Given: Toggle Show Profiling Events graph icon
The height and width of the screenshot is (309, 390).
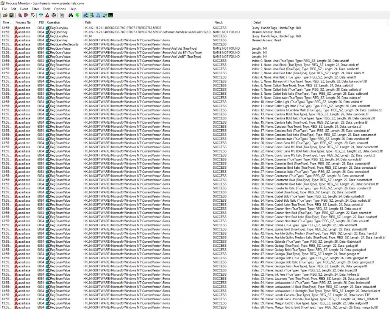Looking at the screenshot, I should click(111, 16).
